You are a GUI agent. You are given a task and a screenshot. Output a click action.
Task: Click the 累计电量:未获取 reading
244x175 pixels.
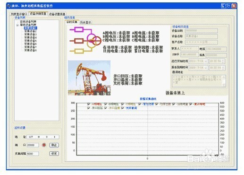tap(148, 51)
